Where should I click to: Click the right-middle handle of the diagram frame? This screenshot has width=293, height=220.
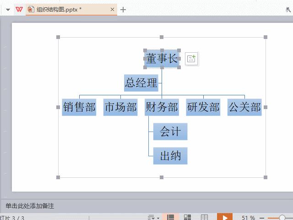[x=266, y=107]
